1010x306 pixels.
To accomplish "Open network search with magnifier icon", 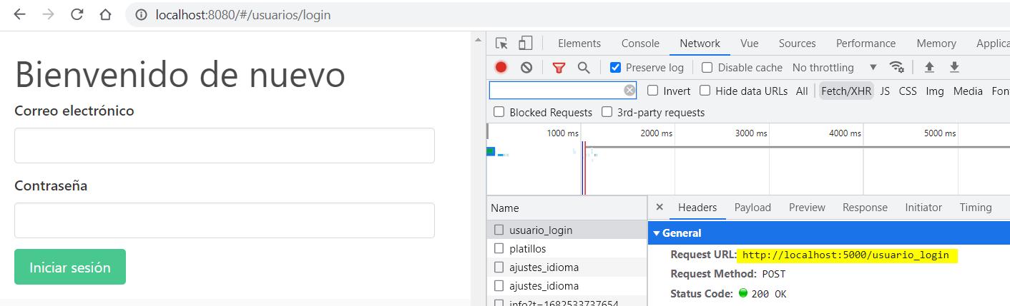I will pyautogui.click(x=584, y=68).
